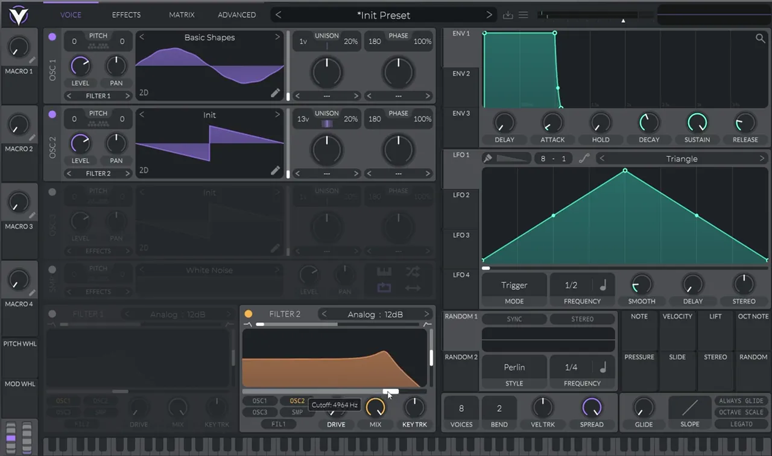Image resolution: width=772 pixels, height=456 pixels.
Task: Click the Macro 1 edit pencil
Action: point(33,60)
